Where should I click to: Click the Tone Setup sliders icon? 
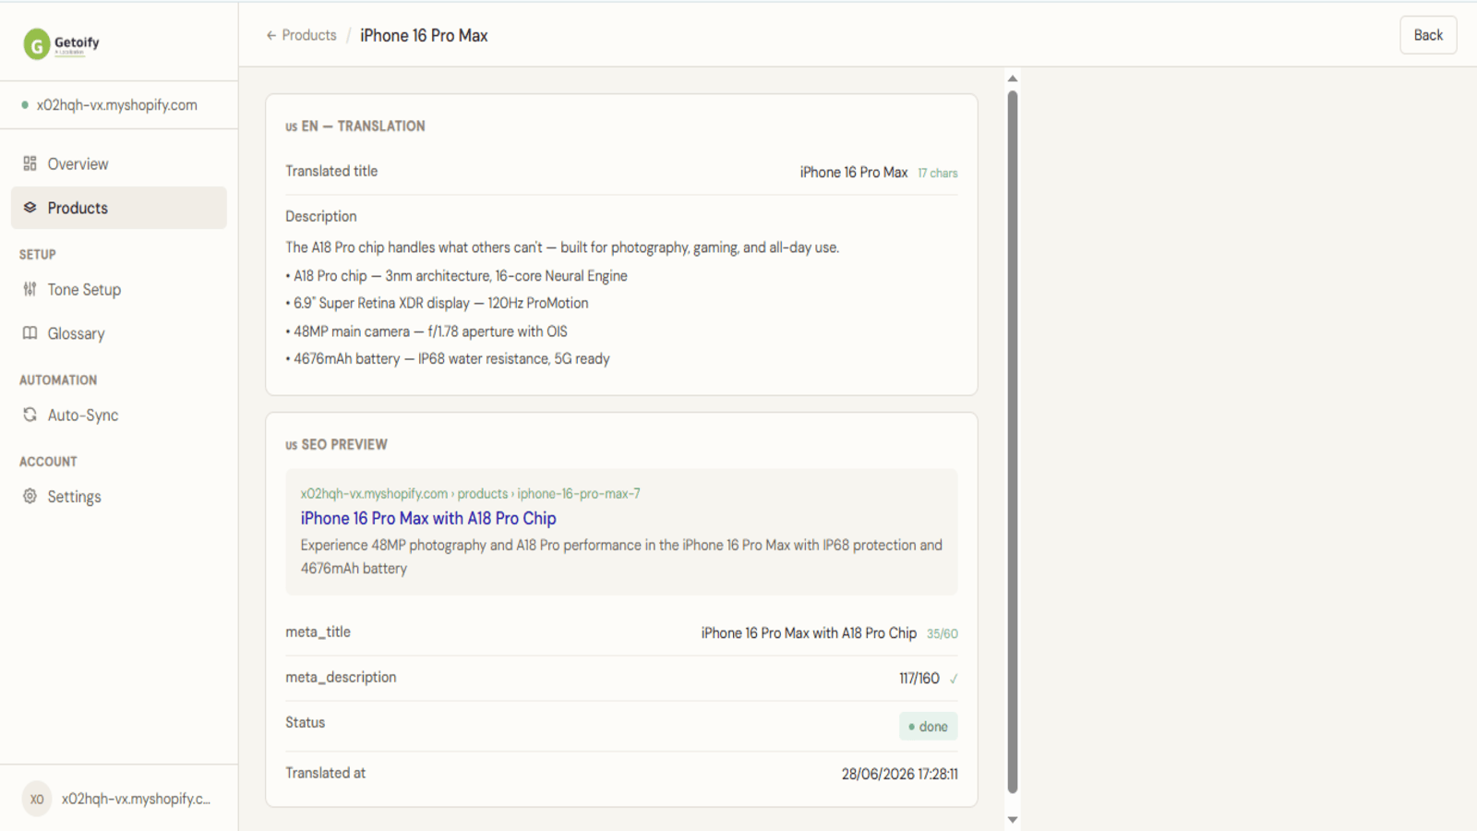30,289
